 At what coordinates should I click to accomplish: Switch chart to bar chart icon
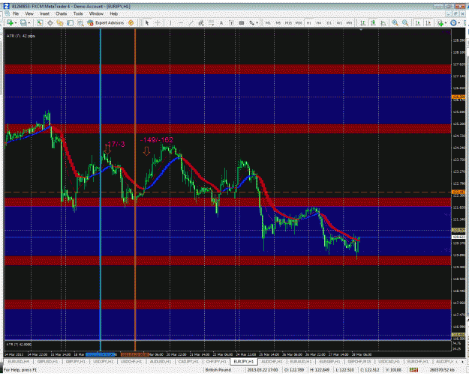(362, 22)
